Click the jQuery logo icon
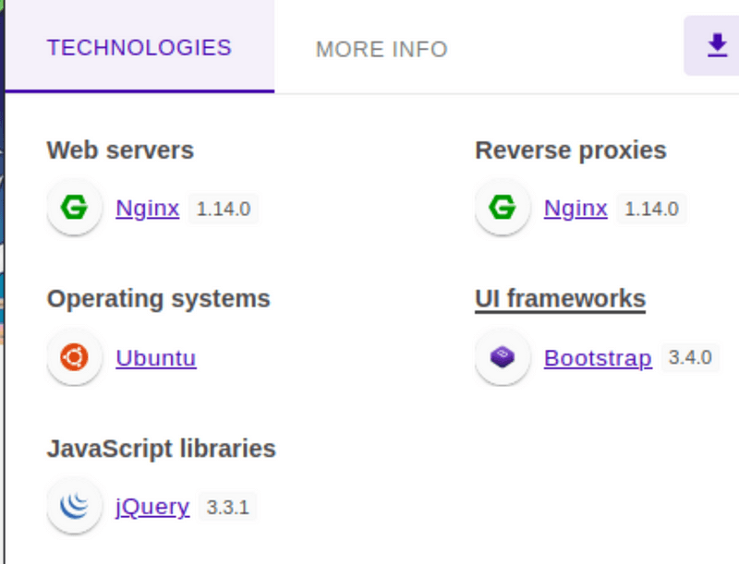This screenshot has height=564, width=739. pos(74,506)
